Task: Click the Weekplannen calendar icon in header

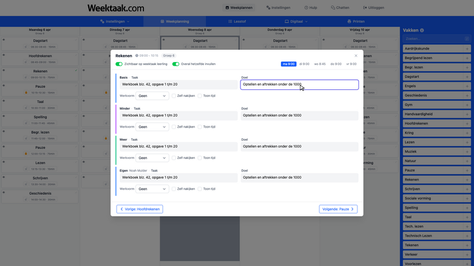Action: [x=227, y=8]
